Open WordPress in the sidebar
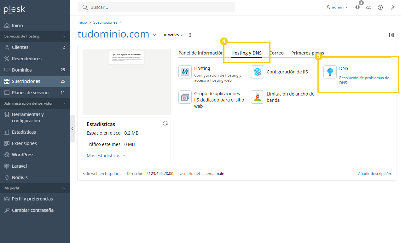 35,155
